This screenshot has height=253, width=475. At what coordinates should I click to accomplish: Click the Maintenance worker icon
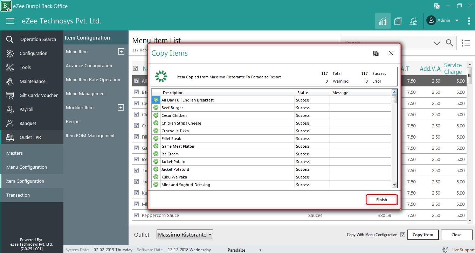[10, 82]
